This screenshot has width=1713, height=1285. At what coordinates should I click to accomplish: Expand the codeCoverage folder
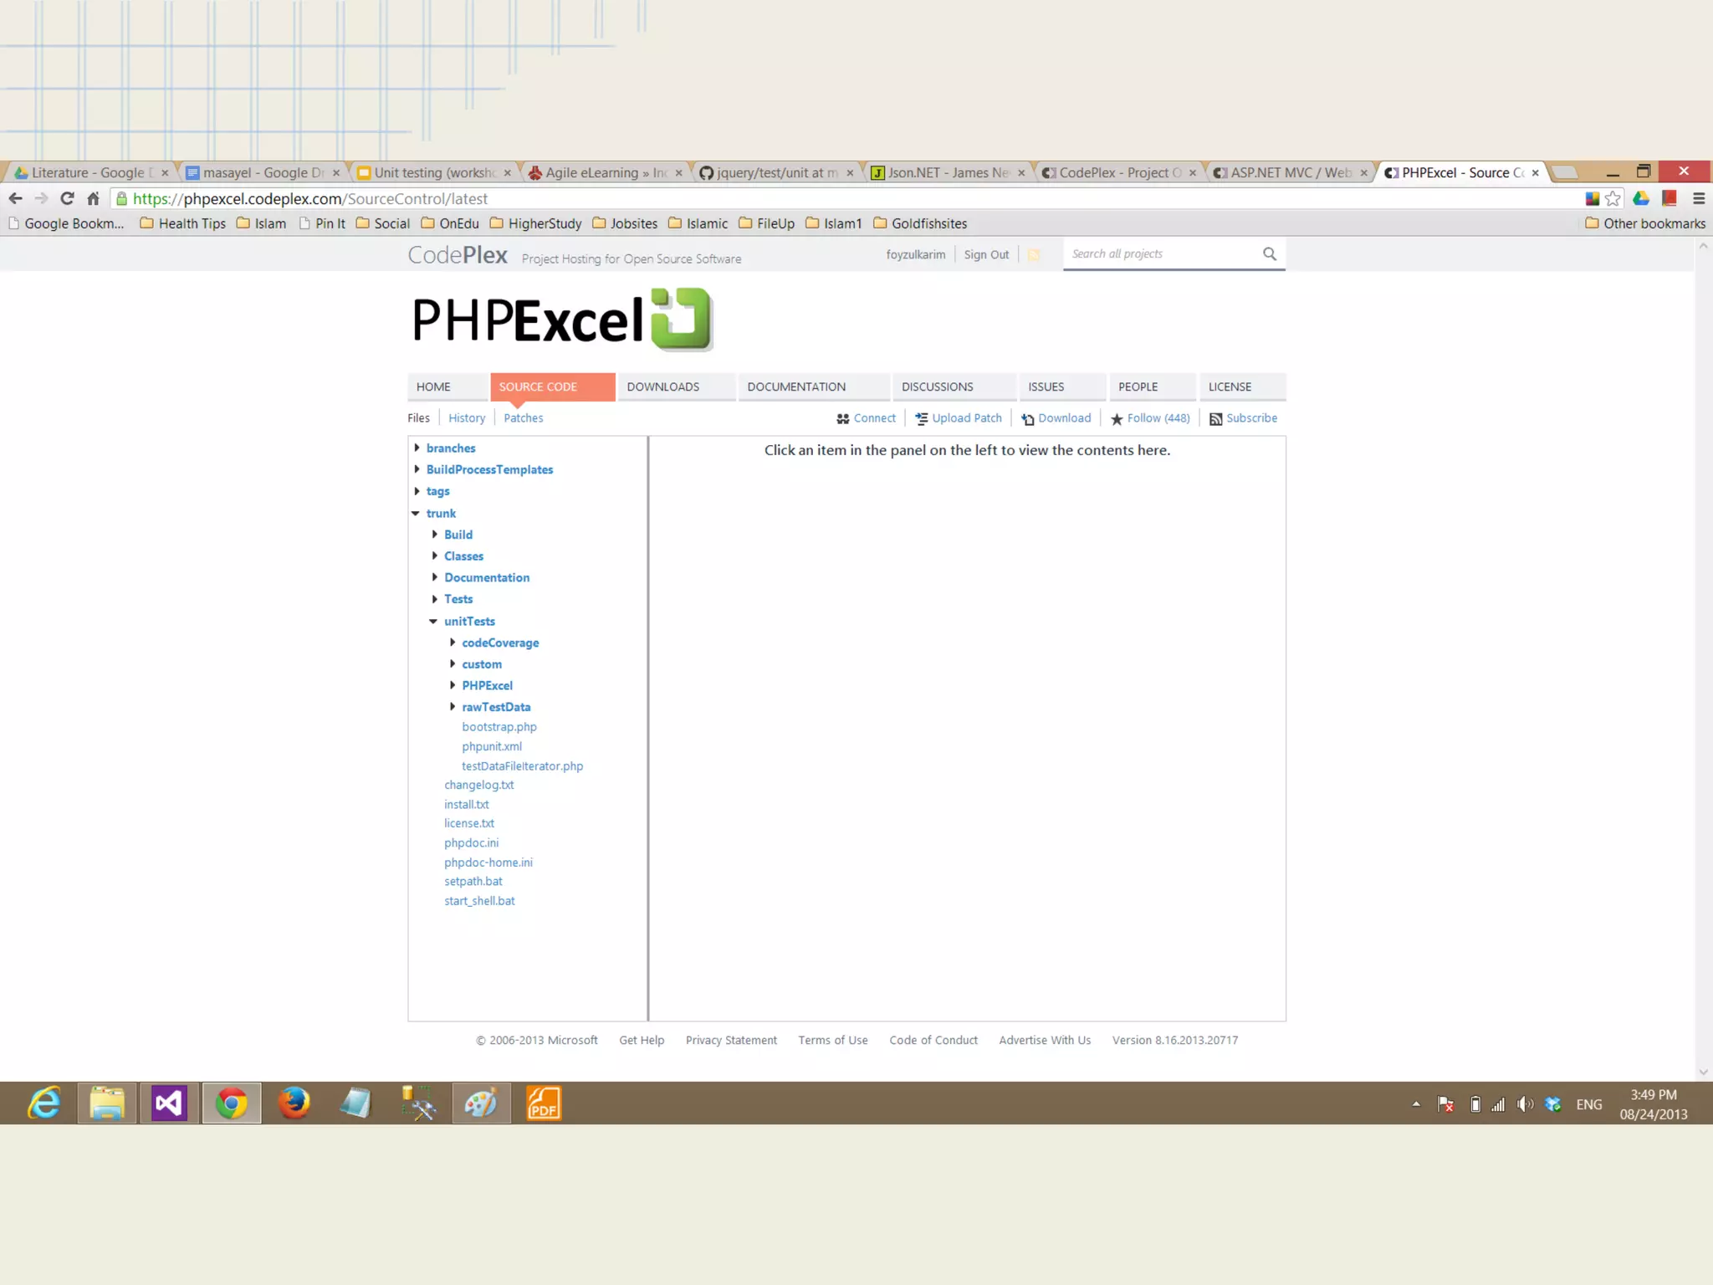(x=453, y=642)
